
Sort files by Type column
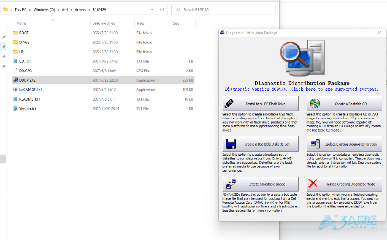click(140, 23)
